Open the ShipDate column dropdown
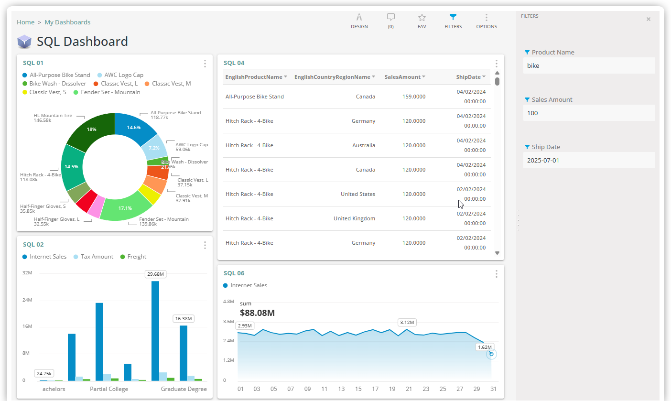The height and width of the screenshot is (401, 671). click(484, 76)
